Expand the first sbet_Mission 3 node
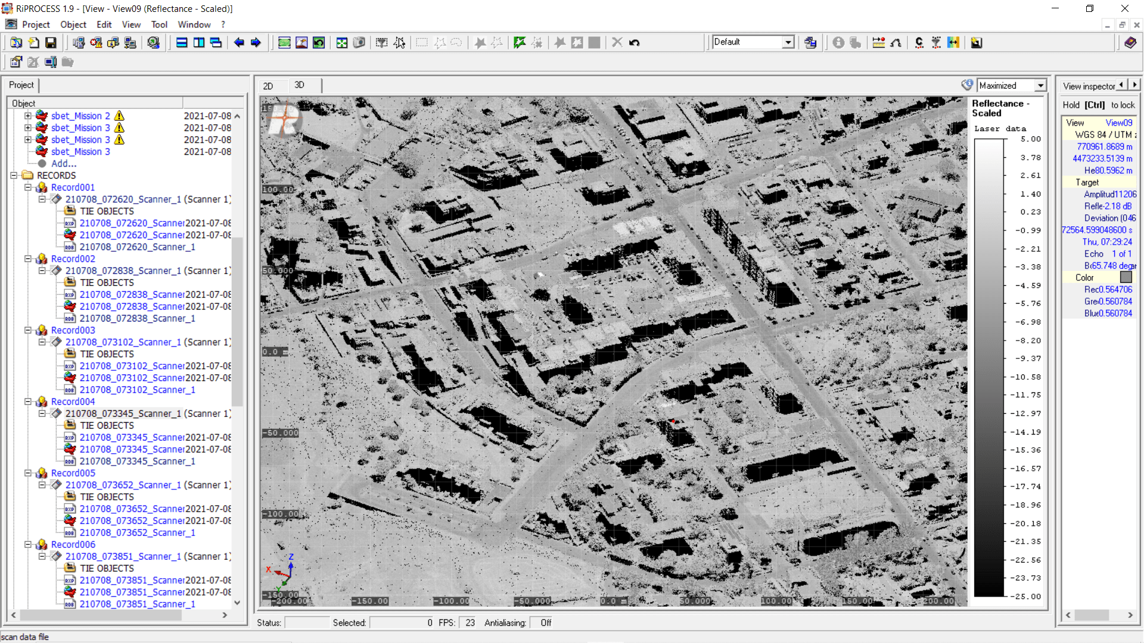1144x643 pixels. (x=28, y=127)
